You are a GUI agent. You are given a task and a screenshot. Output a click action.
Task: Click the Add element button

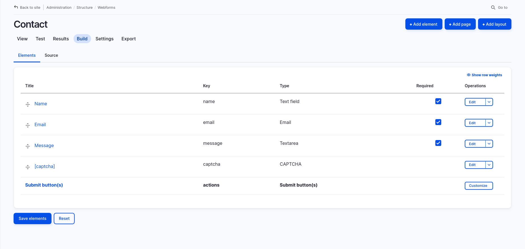point(423,24)
